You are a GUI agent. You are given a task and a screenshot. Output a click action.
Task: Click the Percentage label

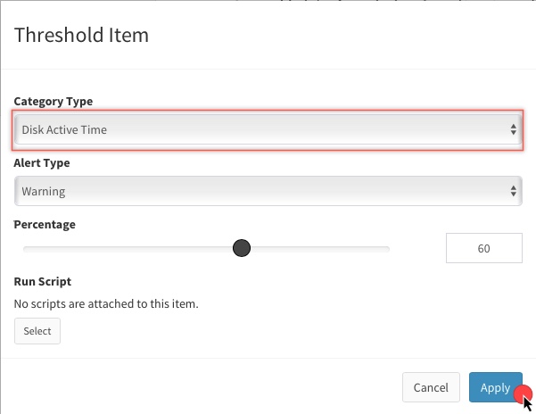(x=45, y=225)
